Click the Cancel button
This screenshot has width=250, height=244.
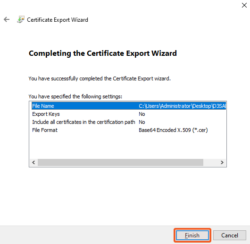[x=230, y=235]
